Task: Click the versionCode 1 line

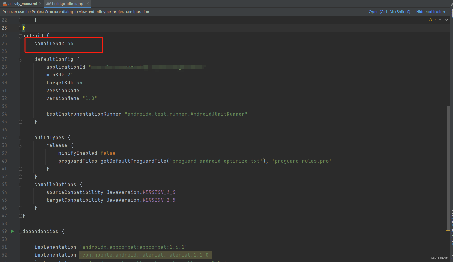Action: coord(66,90)
